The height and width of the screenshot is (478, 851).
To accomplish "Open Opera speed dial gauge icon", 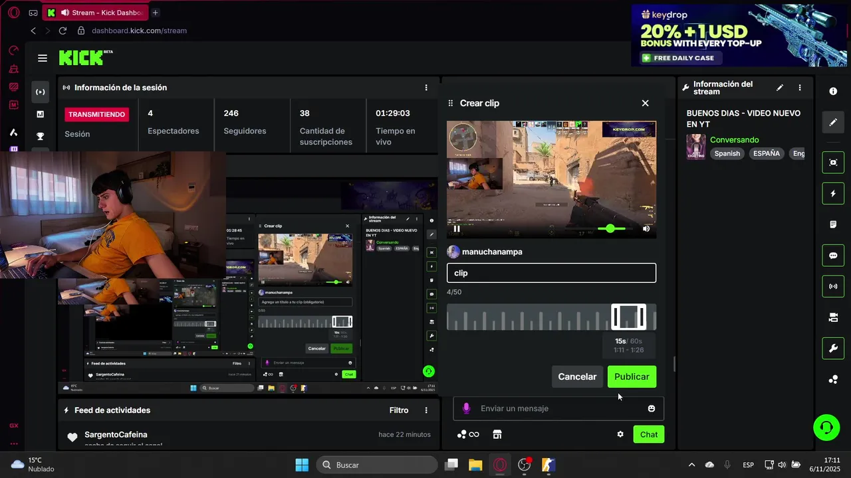I will [x=13, y=50].
